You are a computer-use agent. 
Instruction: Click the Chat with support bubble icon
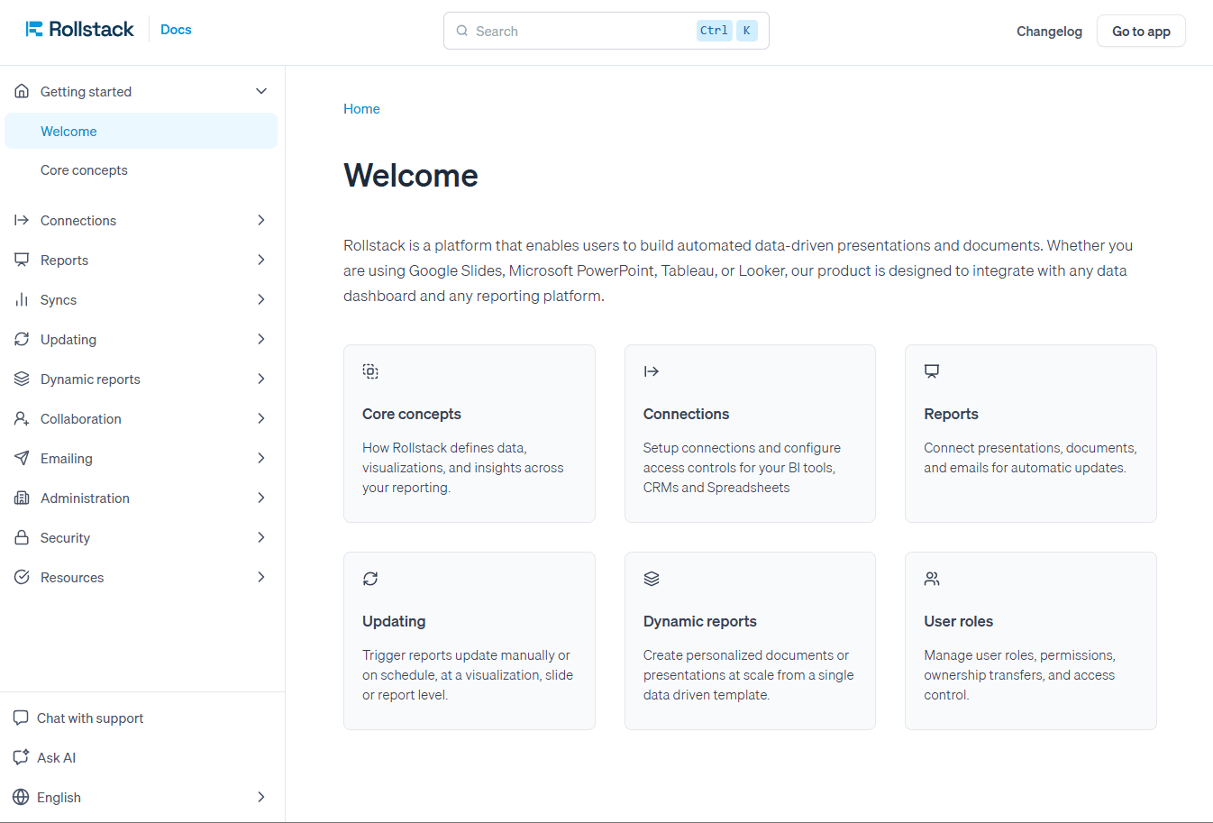coord(21,718)
